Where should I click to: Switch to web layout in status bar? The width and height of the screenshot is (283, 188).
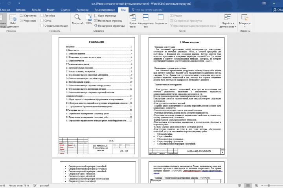click(x=256, y=186)
